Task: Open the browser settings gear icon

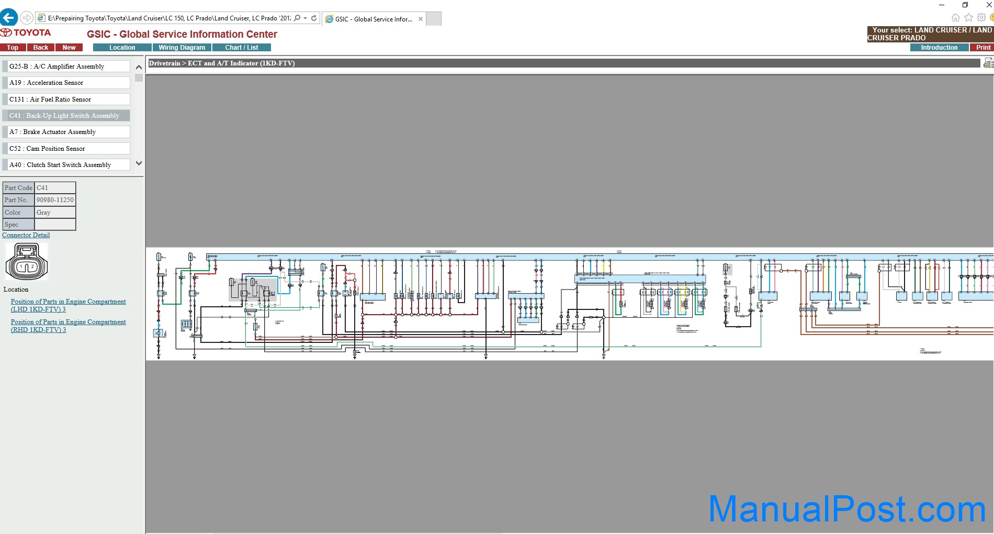Action: [x=981, y=18]
